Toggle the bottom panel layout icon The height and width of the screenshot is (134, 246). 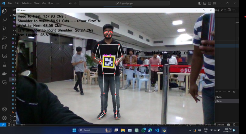point(204,3)
